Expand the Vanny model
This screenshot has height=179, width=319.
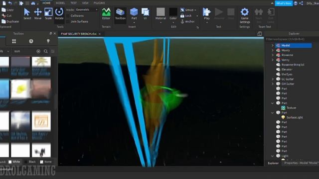pyautogui.click(x=273, y=60)
